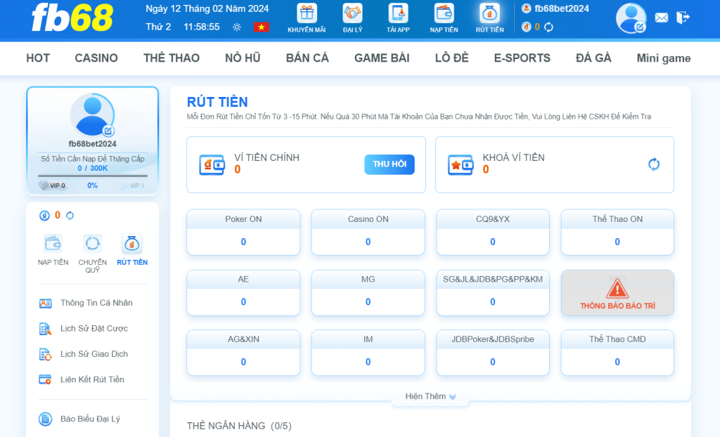
Task: Open Thông Tin Cá Nhân link
Action: click(x=96, y=303)
